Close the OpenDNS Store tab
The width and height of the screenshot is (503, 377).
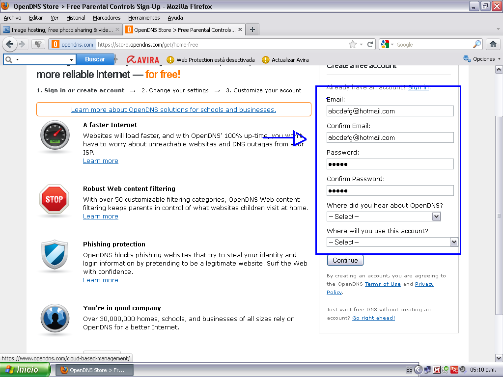point(240,29)
